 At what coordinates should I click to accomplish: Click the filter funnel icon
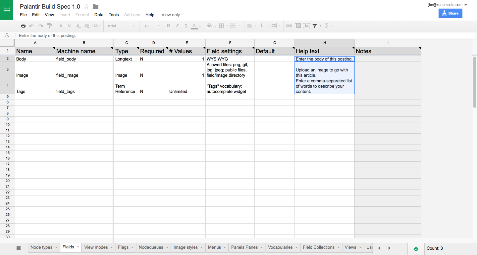click(315, 26)
